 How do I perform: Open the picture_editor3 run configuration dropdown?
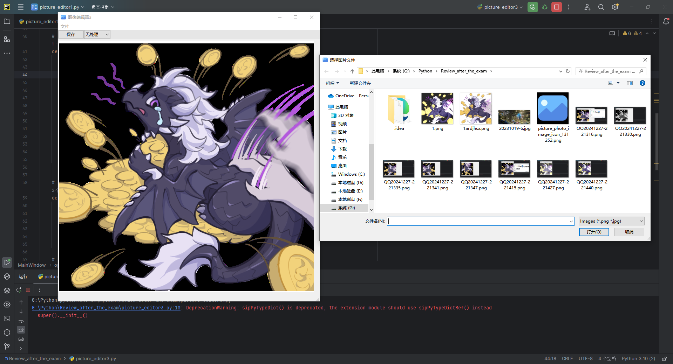[500, 7]
